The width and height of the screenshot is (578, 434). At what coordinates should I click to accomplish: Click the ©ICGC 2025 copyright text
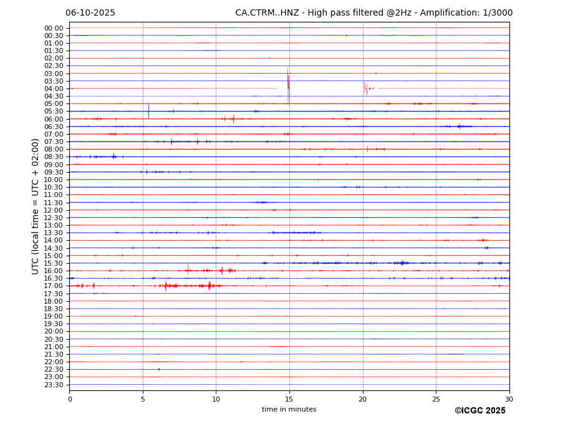(479, 411)
